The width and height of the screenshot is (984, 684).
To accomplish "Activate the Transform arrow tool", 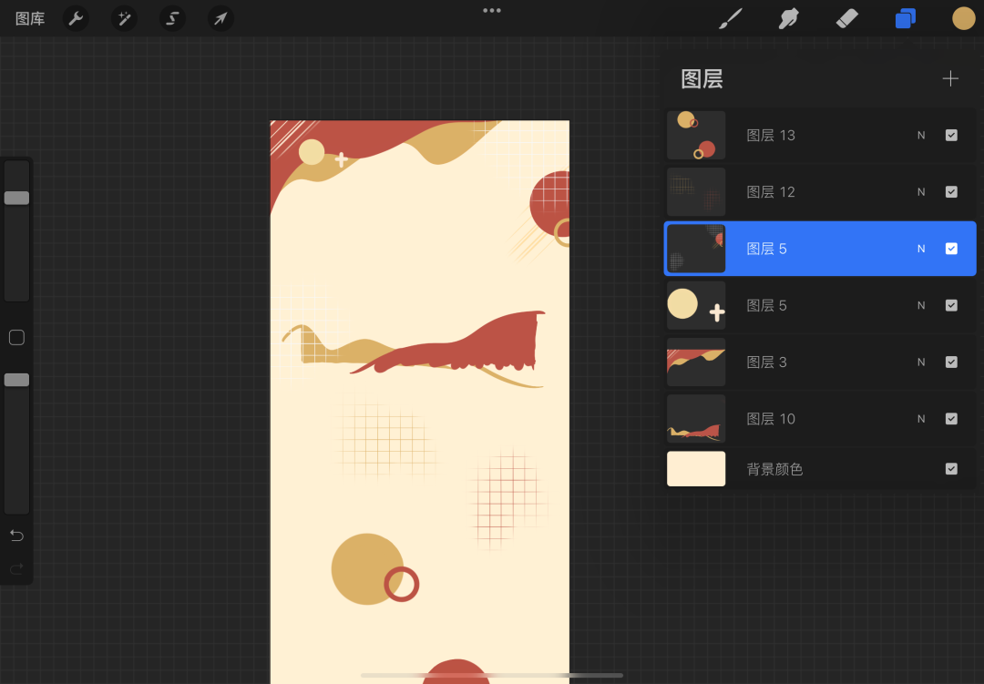I will click(x=220, y=18).
